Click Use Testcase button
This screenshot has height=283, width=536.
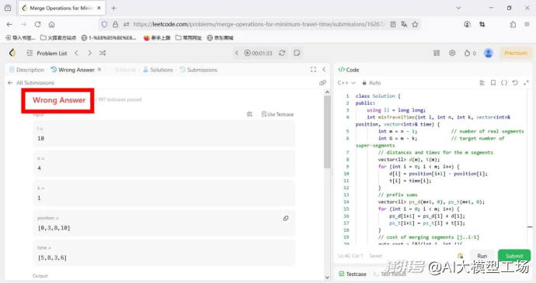pyautogui.click(x=277, y=114)
